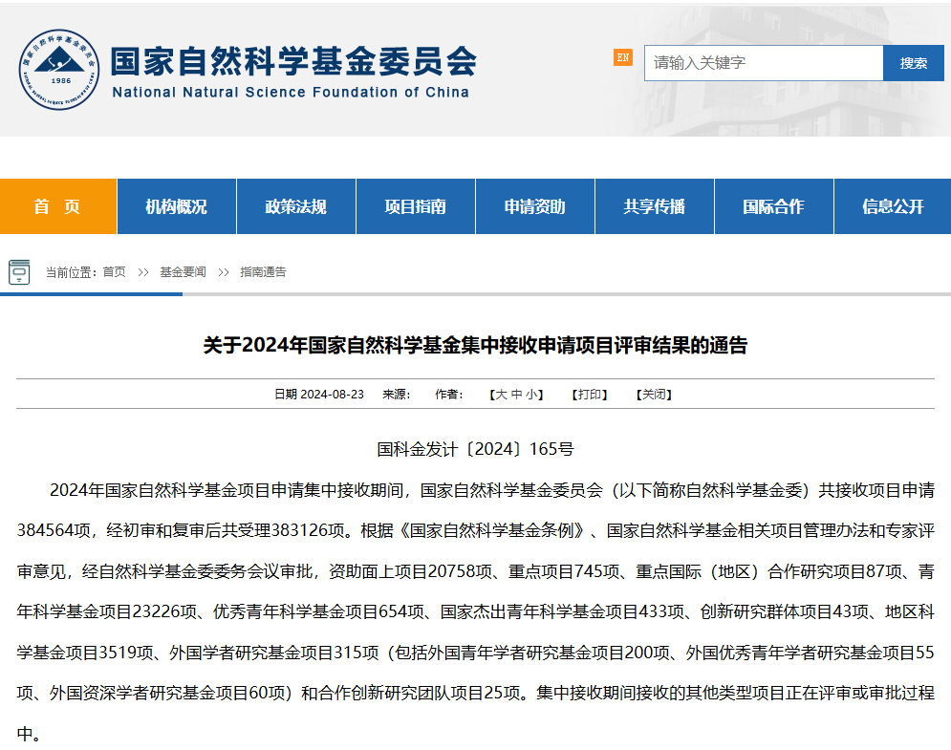Click the NSFC circular logo emblem
The width and height of the screenshot is (951, 750).
click(59, 69)
